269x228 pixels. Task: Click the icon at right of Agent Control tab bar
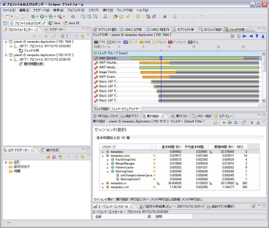(253, 207)
